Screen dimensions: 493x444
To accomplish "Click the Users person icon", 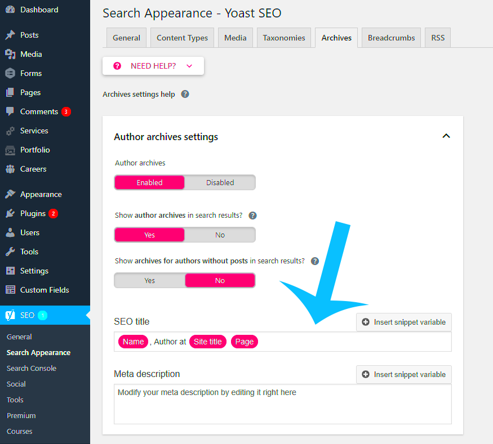I will click(10, 232).
